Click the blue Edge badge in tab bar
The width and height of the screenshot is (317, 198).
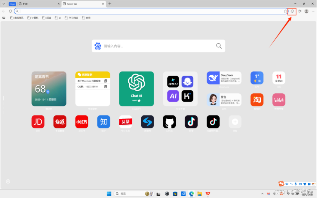coord(12,4)
